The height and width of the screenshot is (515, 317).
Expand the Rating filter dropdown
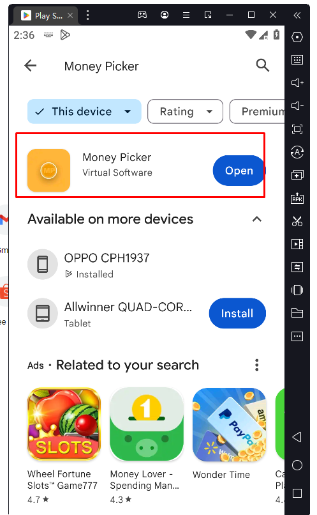click(x=185, y=112)
